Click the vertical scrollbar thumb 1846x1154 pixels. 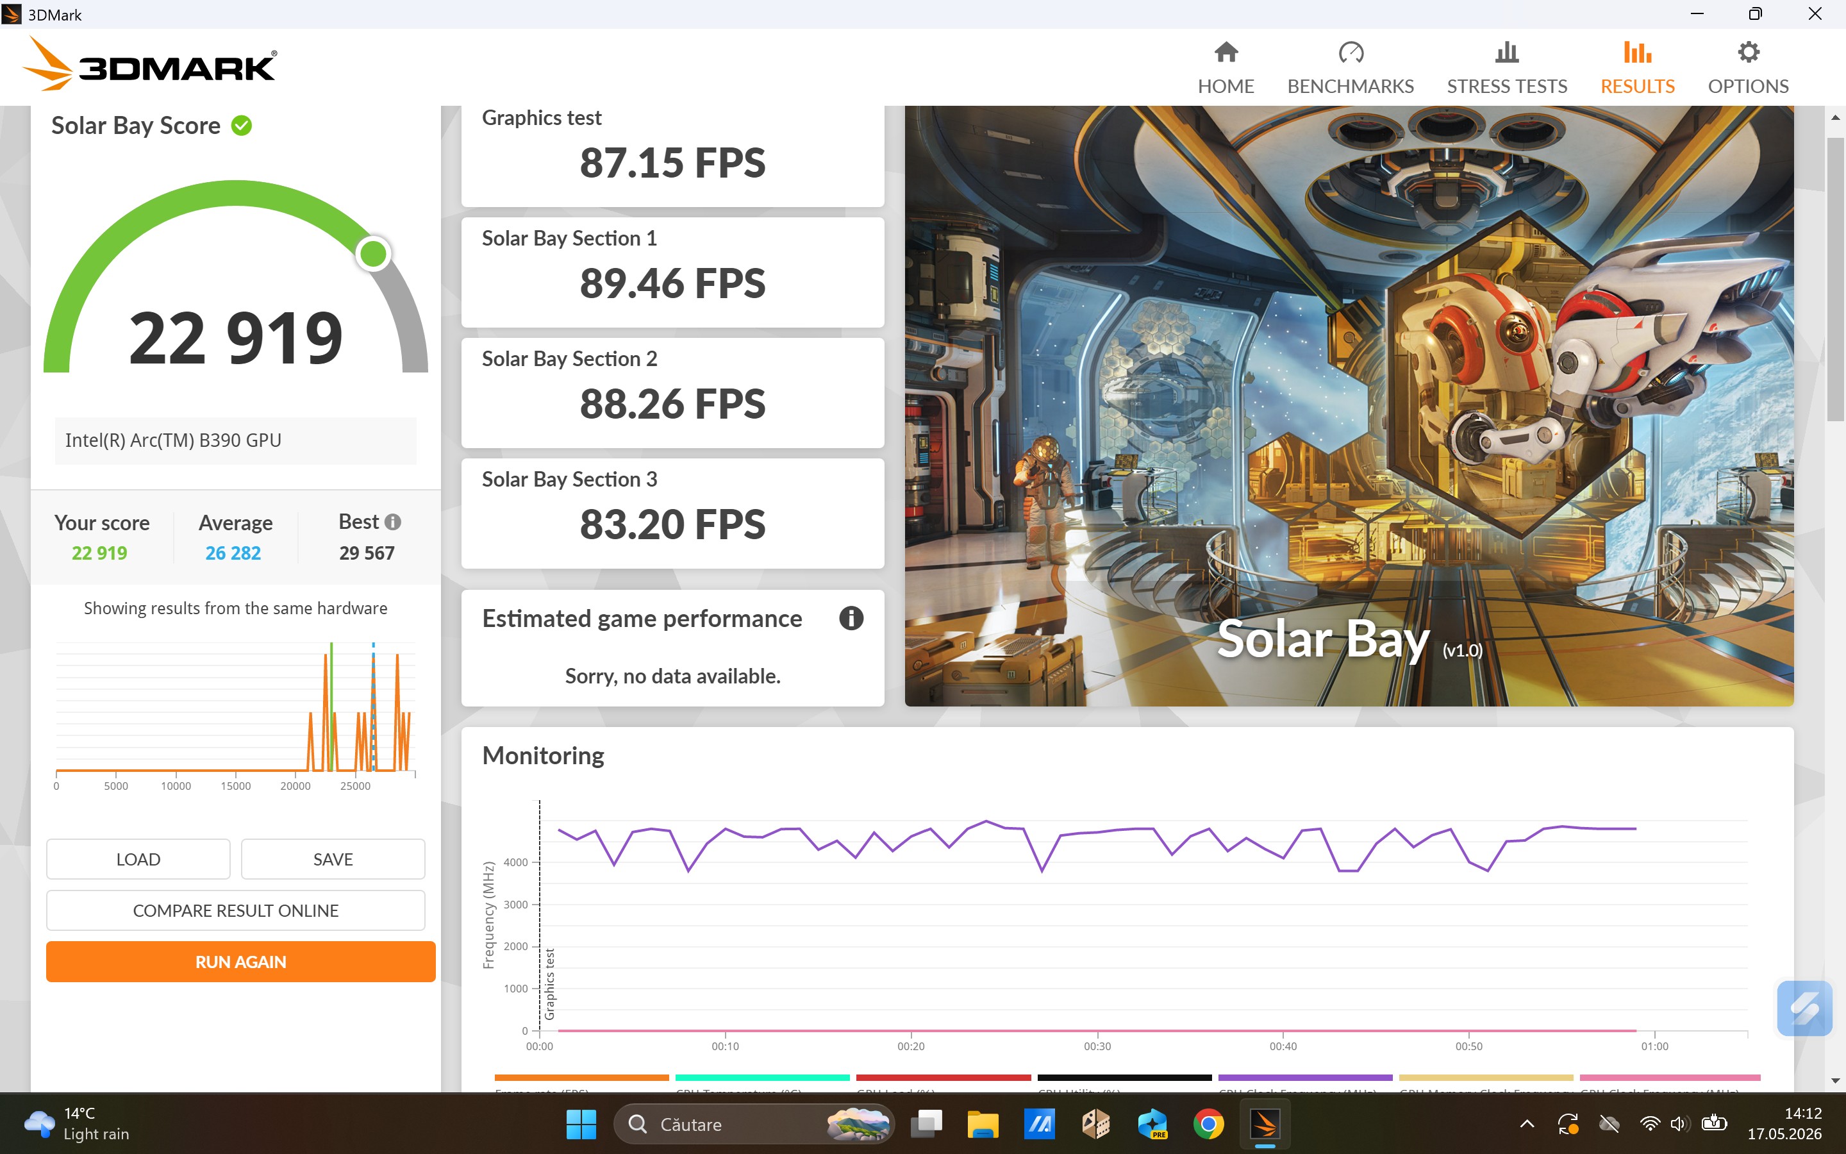click(x=1835, y=279)
